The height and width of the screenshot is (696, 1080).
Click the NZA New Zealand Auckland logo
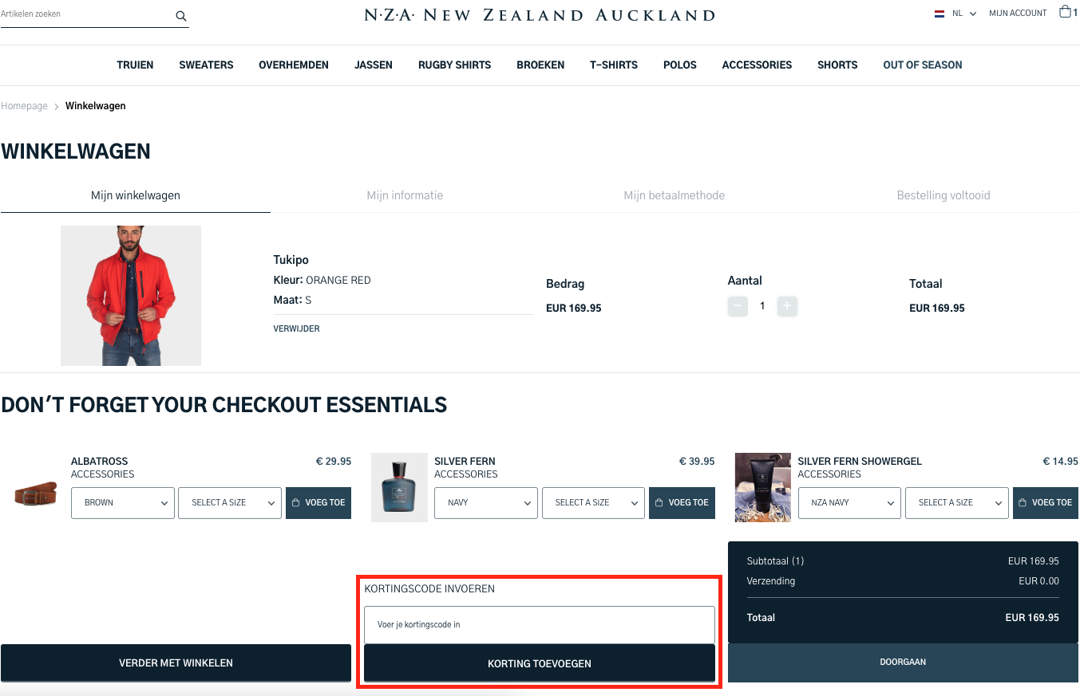coord(540,15)
